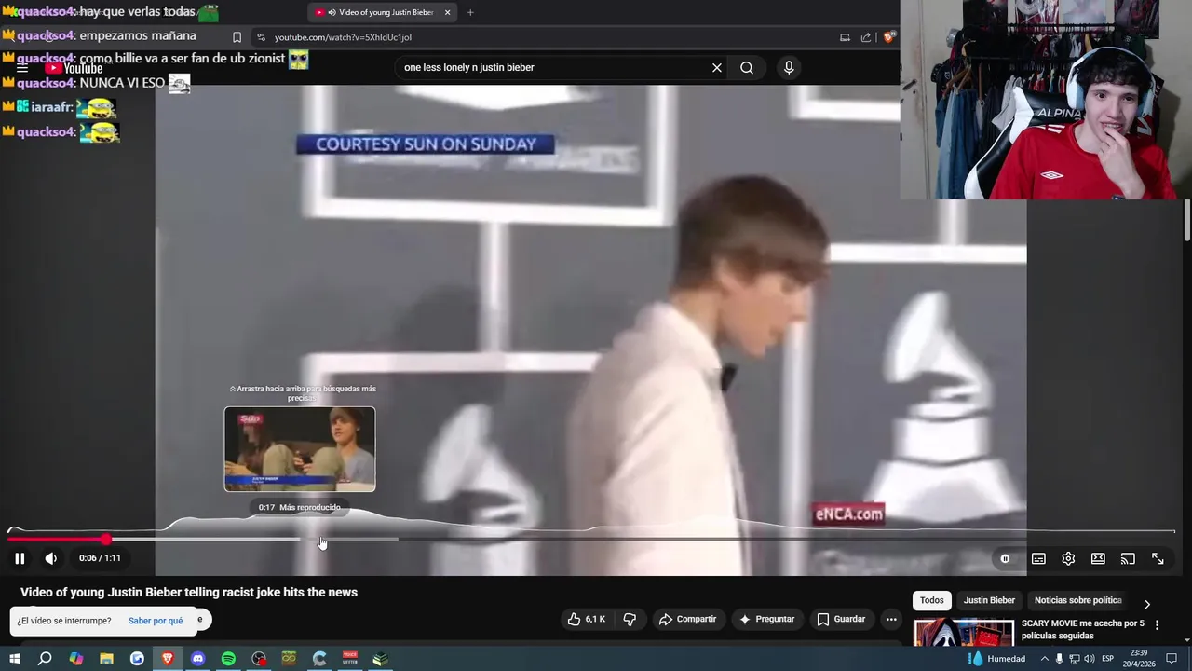1192x671 pixels.
Task: Click the Compartir share button
Action: coord(687,619)
